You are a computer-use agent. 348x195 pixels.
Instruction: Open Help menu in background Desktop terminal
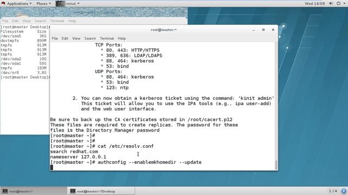point(72,21)
